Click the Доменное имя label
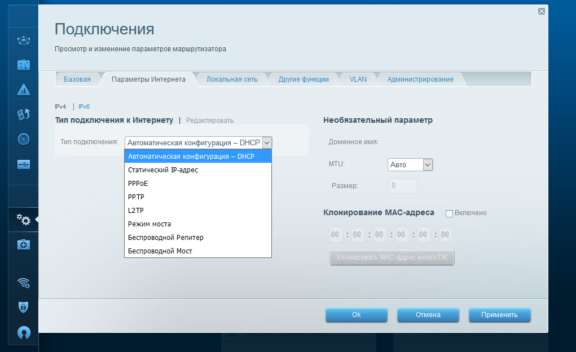This screenshot has width=576, height=352. [x=353, y=142]
